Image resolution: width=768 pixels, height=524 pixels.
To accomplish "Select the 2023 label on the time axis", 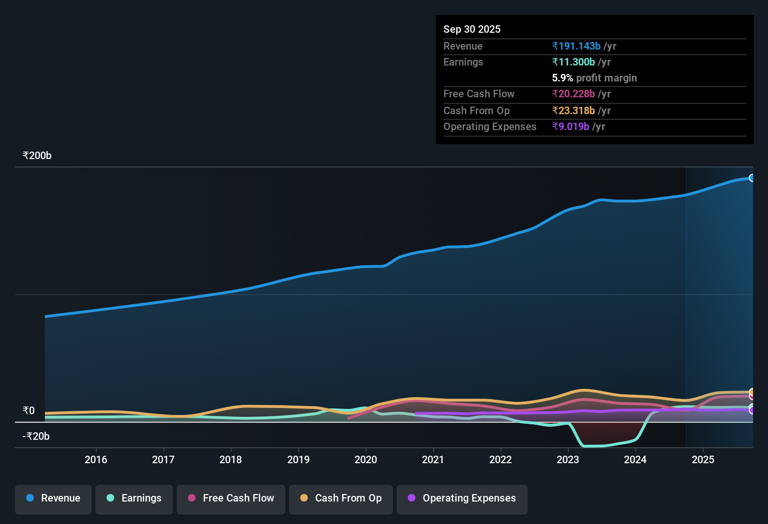I will point(567,460).
